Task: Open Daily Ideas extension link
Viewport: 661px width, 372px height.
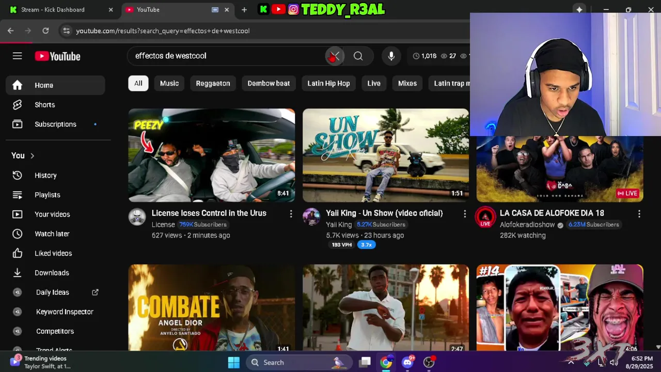Action: click(55, 292)
